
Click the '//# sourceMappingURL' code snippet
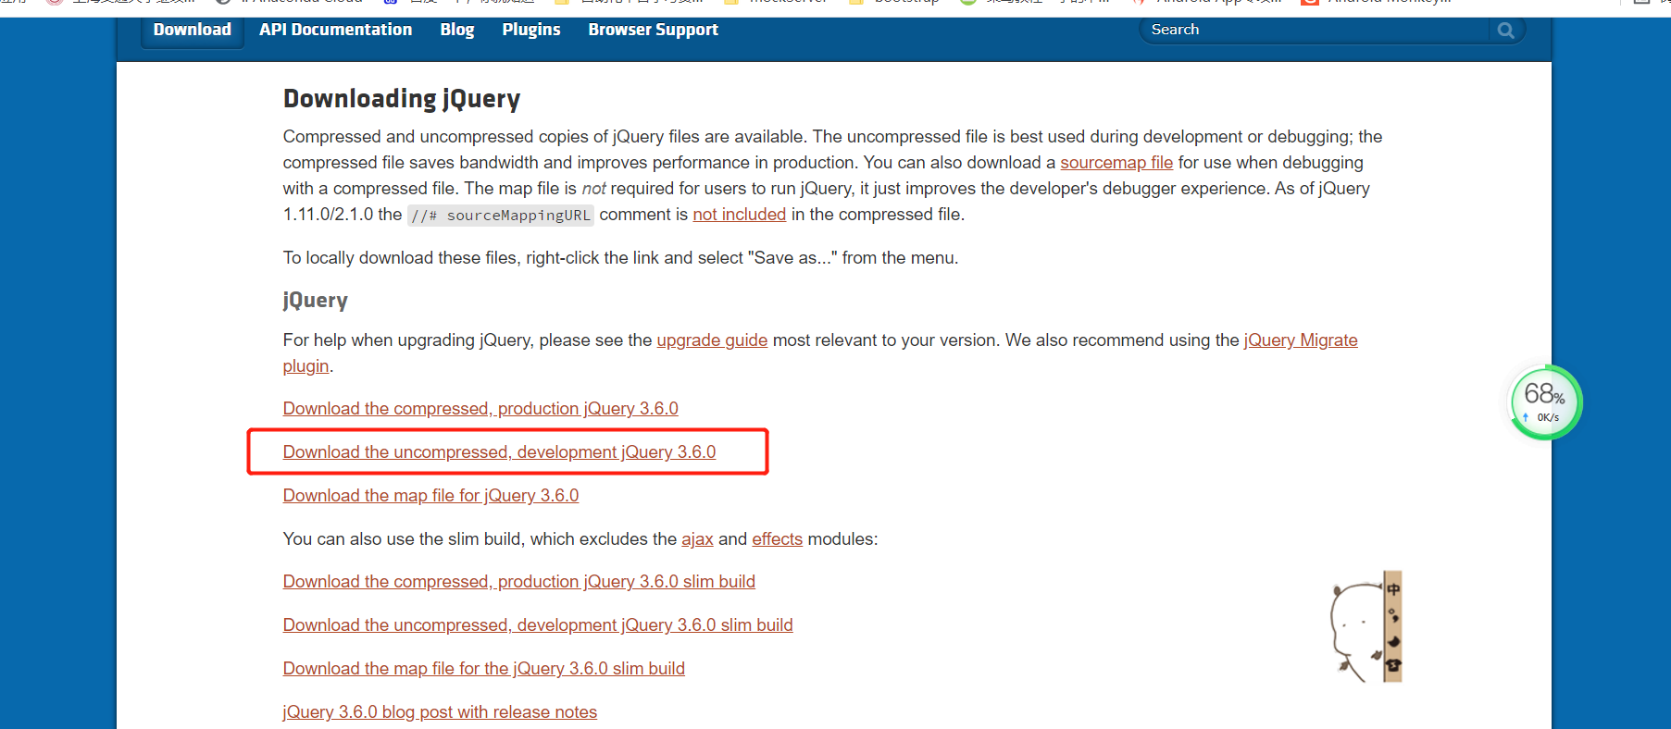pyautogui.click(x=501, y=216)
